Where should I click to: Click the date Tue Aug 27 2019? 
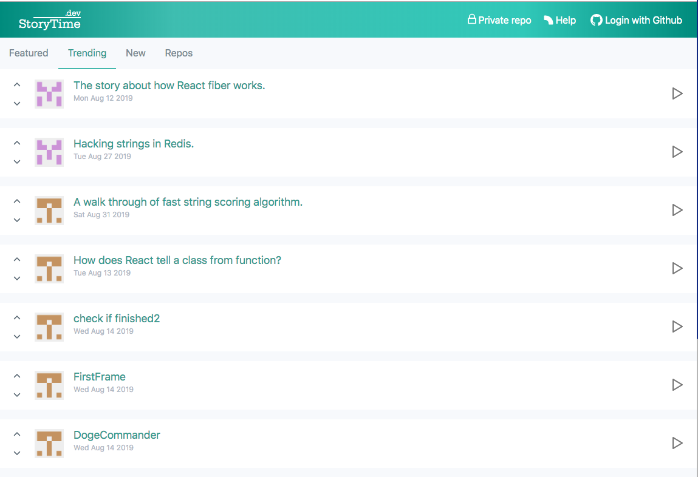102,157
